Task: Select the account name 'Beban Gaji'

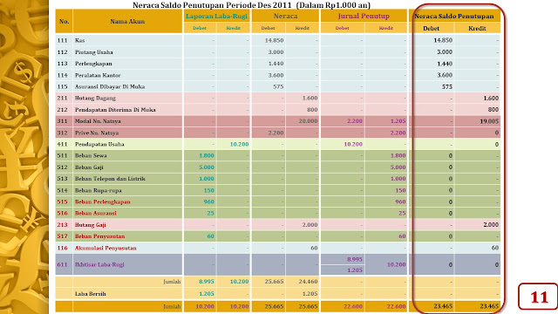Action: (x=89, y=167)
